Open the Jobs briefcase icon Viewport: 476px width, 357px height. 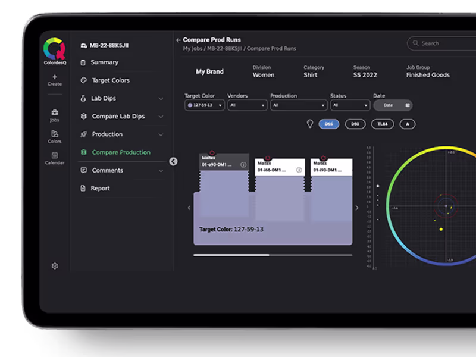pos(55,112)
